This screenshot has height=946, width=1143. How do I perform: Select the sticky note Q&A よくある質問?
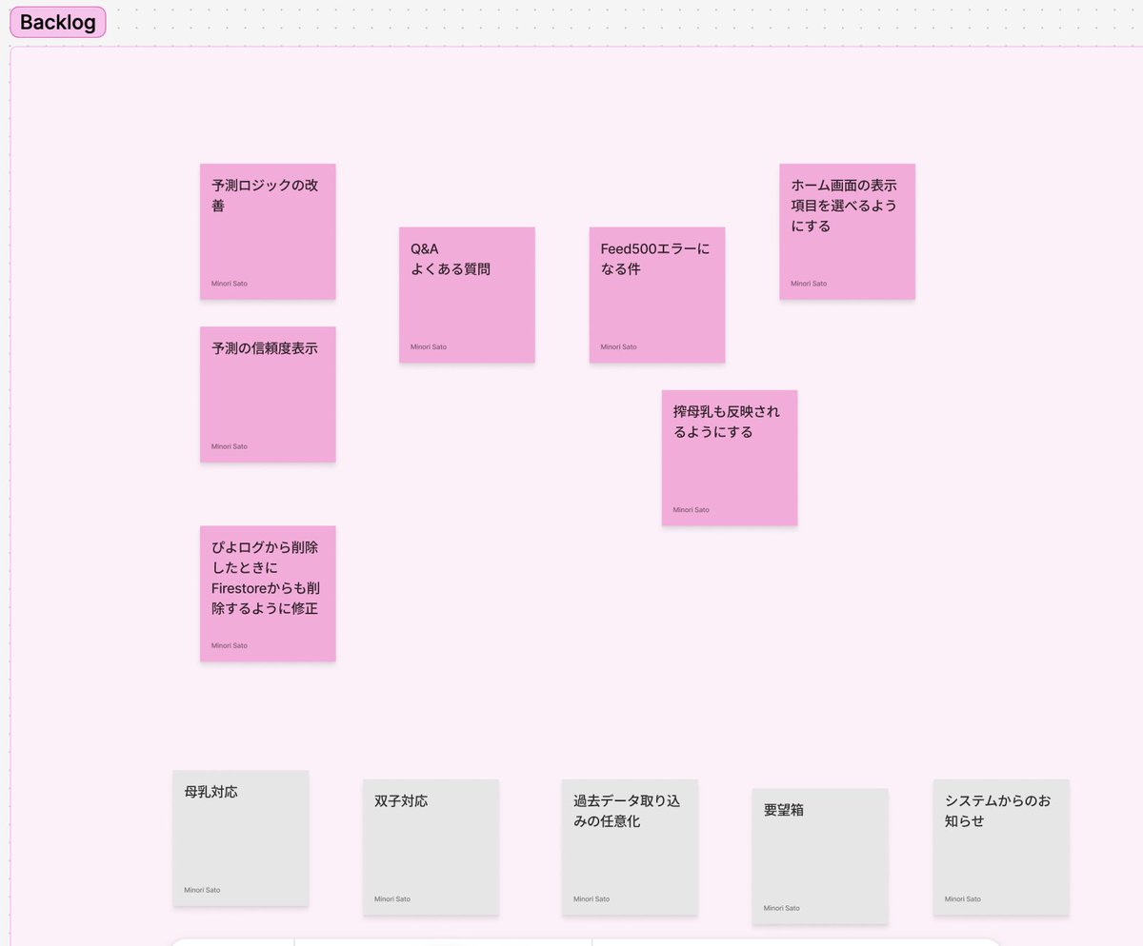467,295
